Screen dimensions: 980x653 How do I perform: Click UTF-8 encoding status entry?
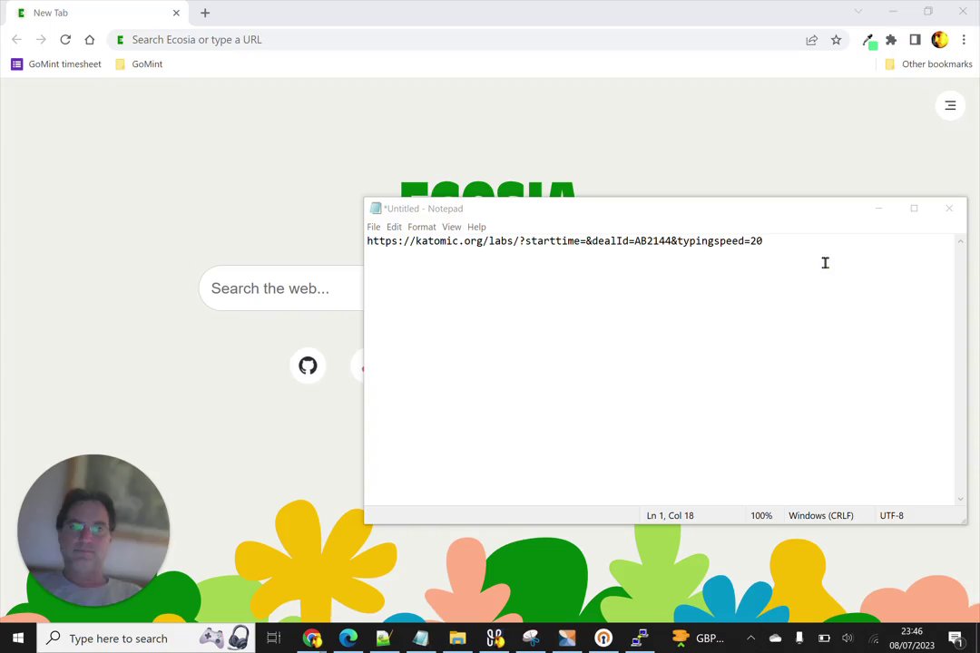coord(892,515)
